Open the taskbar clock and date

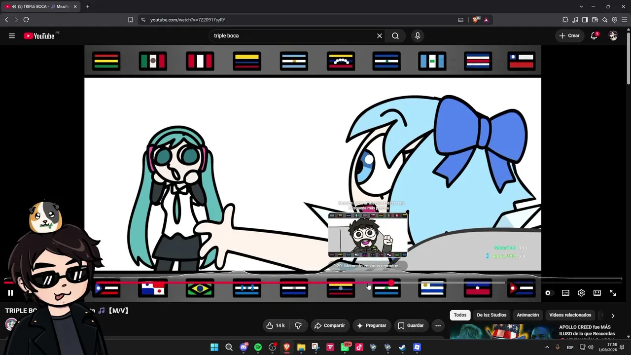pyautogui.click(x=608, y=347)
